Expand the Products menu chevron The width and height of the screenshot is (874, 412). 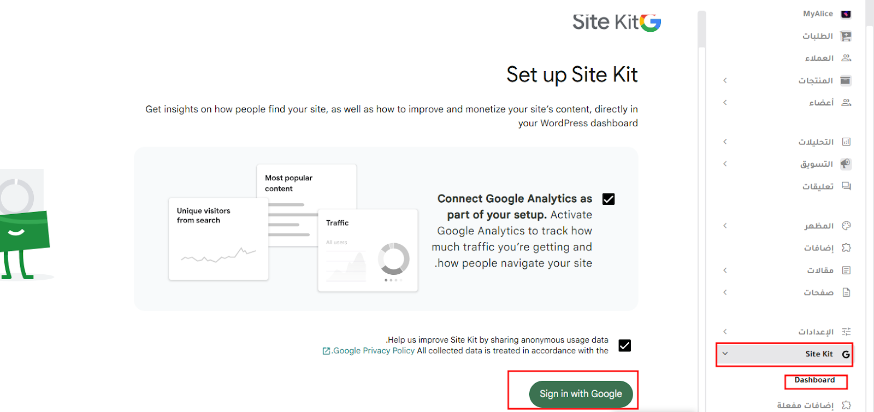[725, 81]
